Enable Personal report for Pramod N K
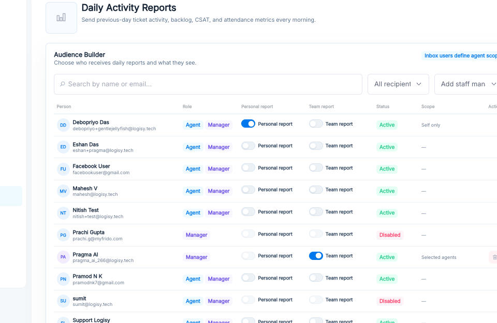The height and width of the screenshot is (323, 497). pos(248,278)
